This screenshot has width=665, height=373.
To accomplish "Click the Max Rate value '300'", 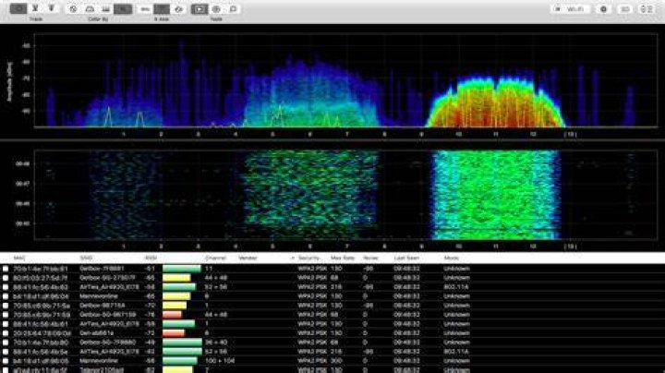I will (336, 361).
